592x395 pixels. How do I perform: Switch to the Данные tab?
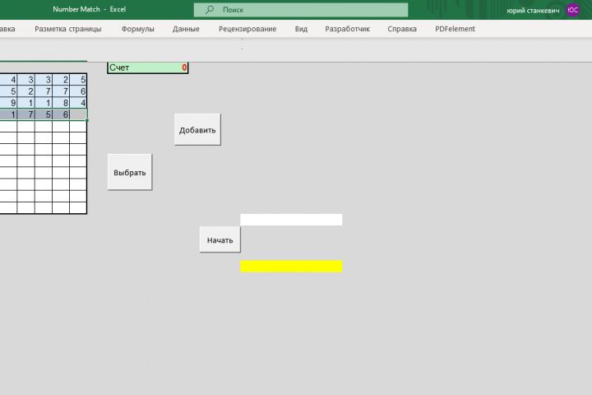(186, 29)
